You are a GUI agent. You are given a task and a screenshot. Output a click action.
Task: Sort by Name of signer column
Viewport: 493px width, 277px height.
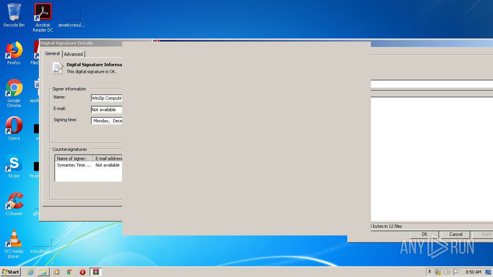[x=74, y=159]
